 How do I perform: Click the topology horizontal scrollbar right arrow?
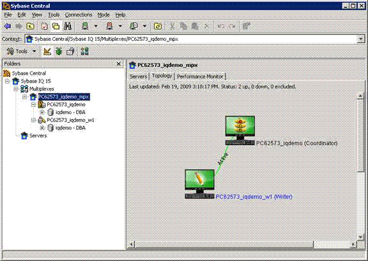tap(353, 244)
